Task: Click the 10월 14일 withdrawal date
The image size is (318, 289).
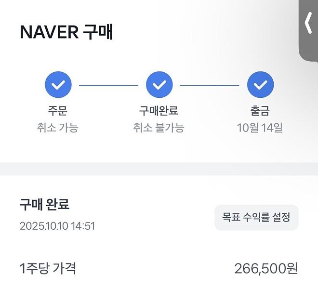Action: (260, 128)
